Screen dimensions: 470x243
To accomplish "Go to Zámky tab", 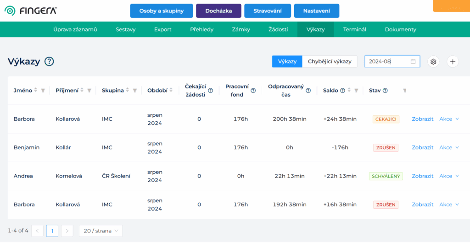I will coord(241,29).
